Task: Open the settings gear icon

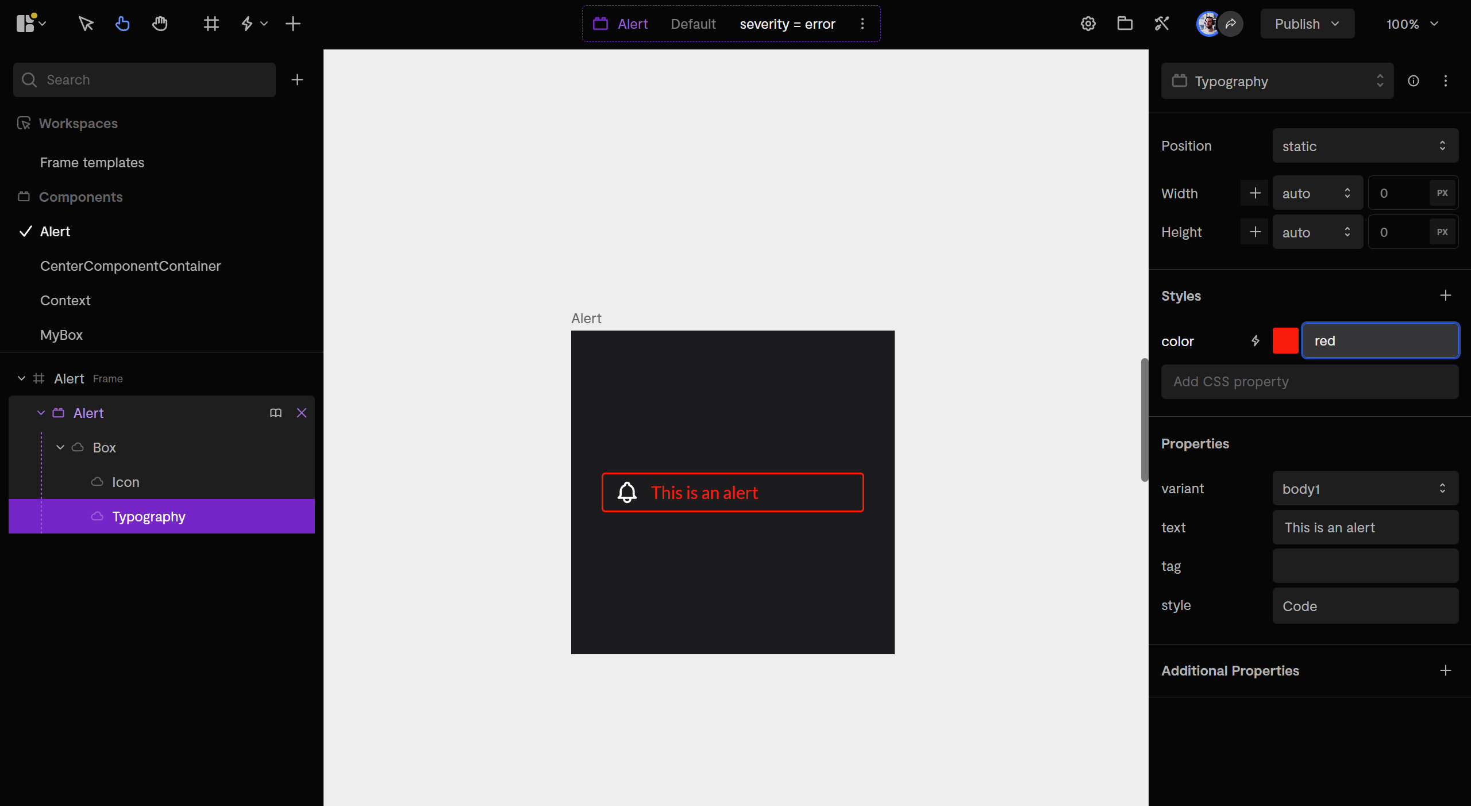Action: tap(1088, 24)
